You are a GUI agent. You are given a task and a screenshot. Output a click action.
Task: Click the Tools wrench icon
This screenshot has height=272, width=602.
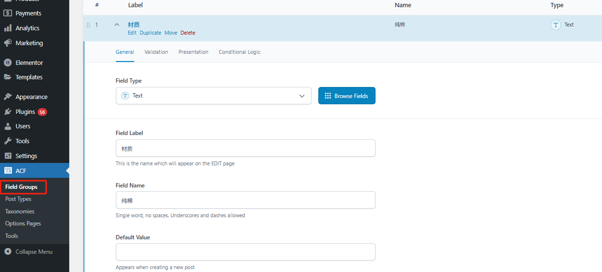pyautogui.click(x=8, y=141)
